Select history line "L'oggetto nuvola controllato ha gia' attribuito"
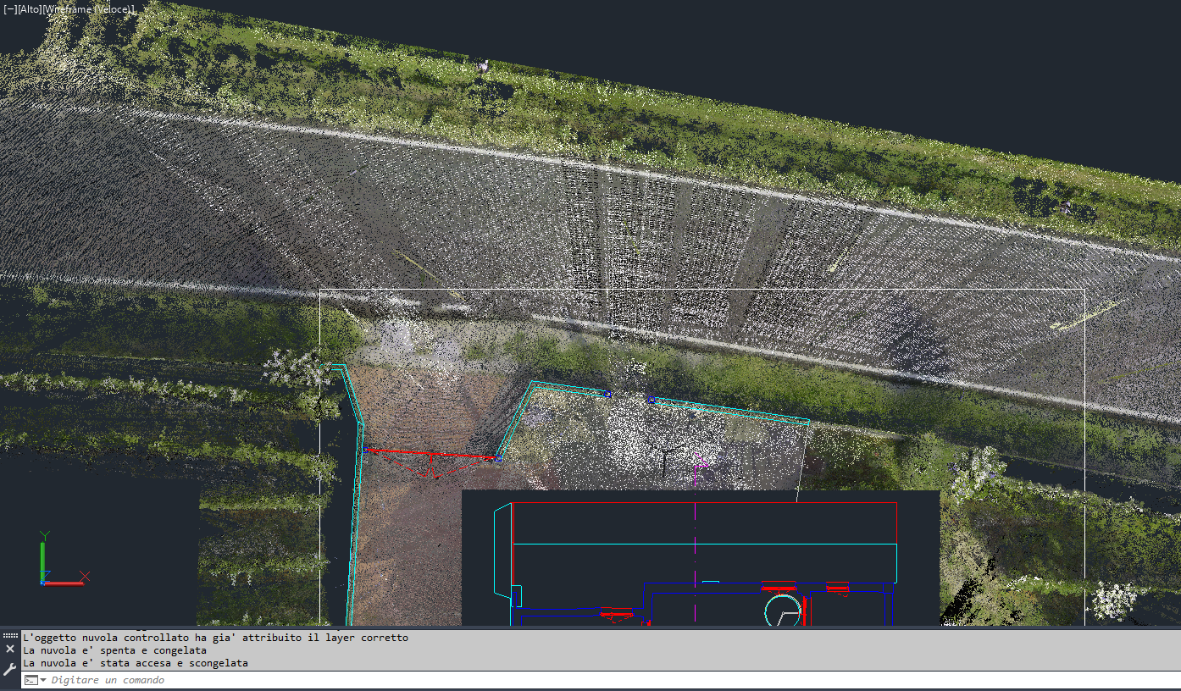 point(215,638)
